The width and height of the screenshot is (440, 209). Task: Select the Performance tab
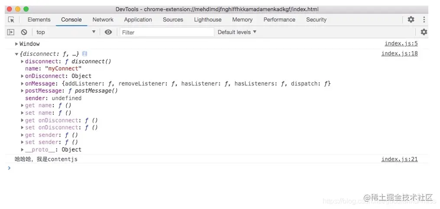(279, 19)
